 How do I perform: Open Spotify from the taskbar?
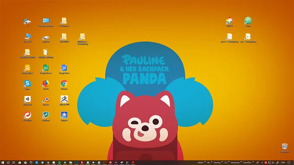(59, 162)
